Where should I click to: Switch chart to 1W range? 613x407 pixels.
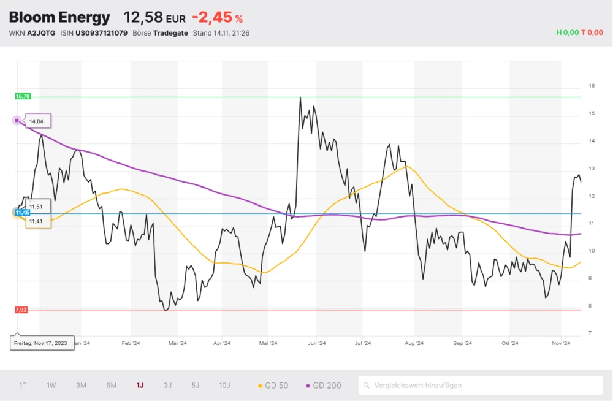(x=51, y=386)
